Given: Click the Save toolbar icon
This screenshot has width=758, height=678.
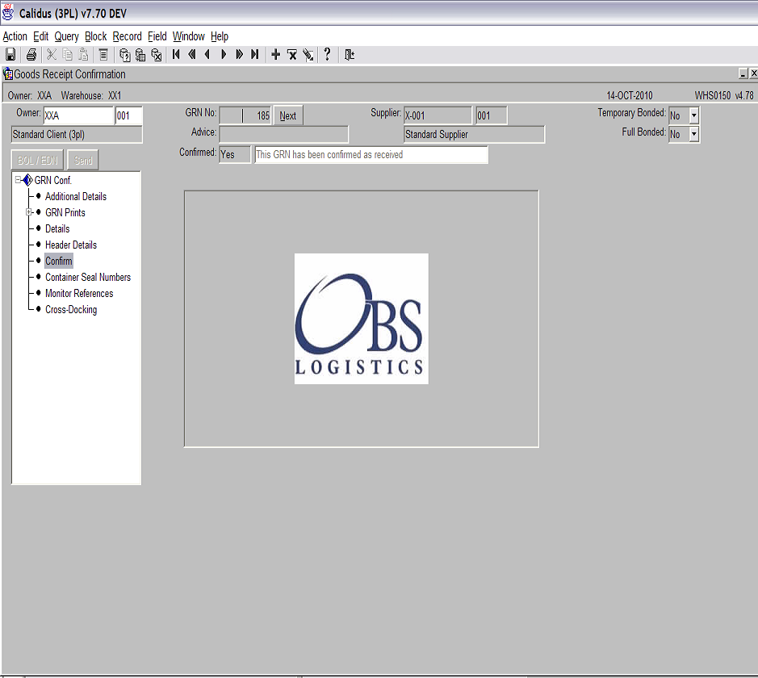Looking at the screenshot, I should pos(10,55).
